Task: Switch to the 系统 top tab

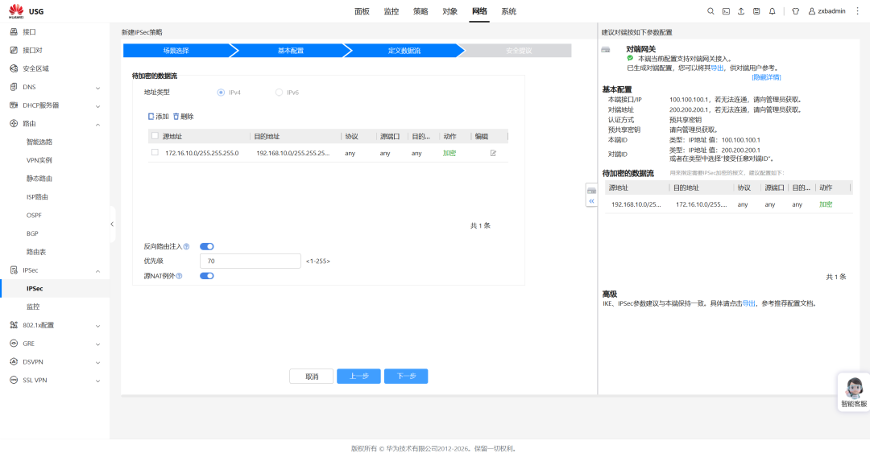Action: pos(509,11)
